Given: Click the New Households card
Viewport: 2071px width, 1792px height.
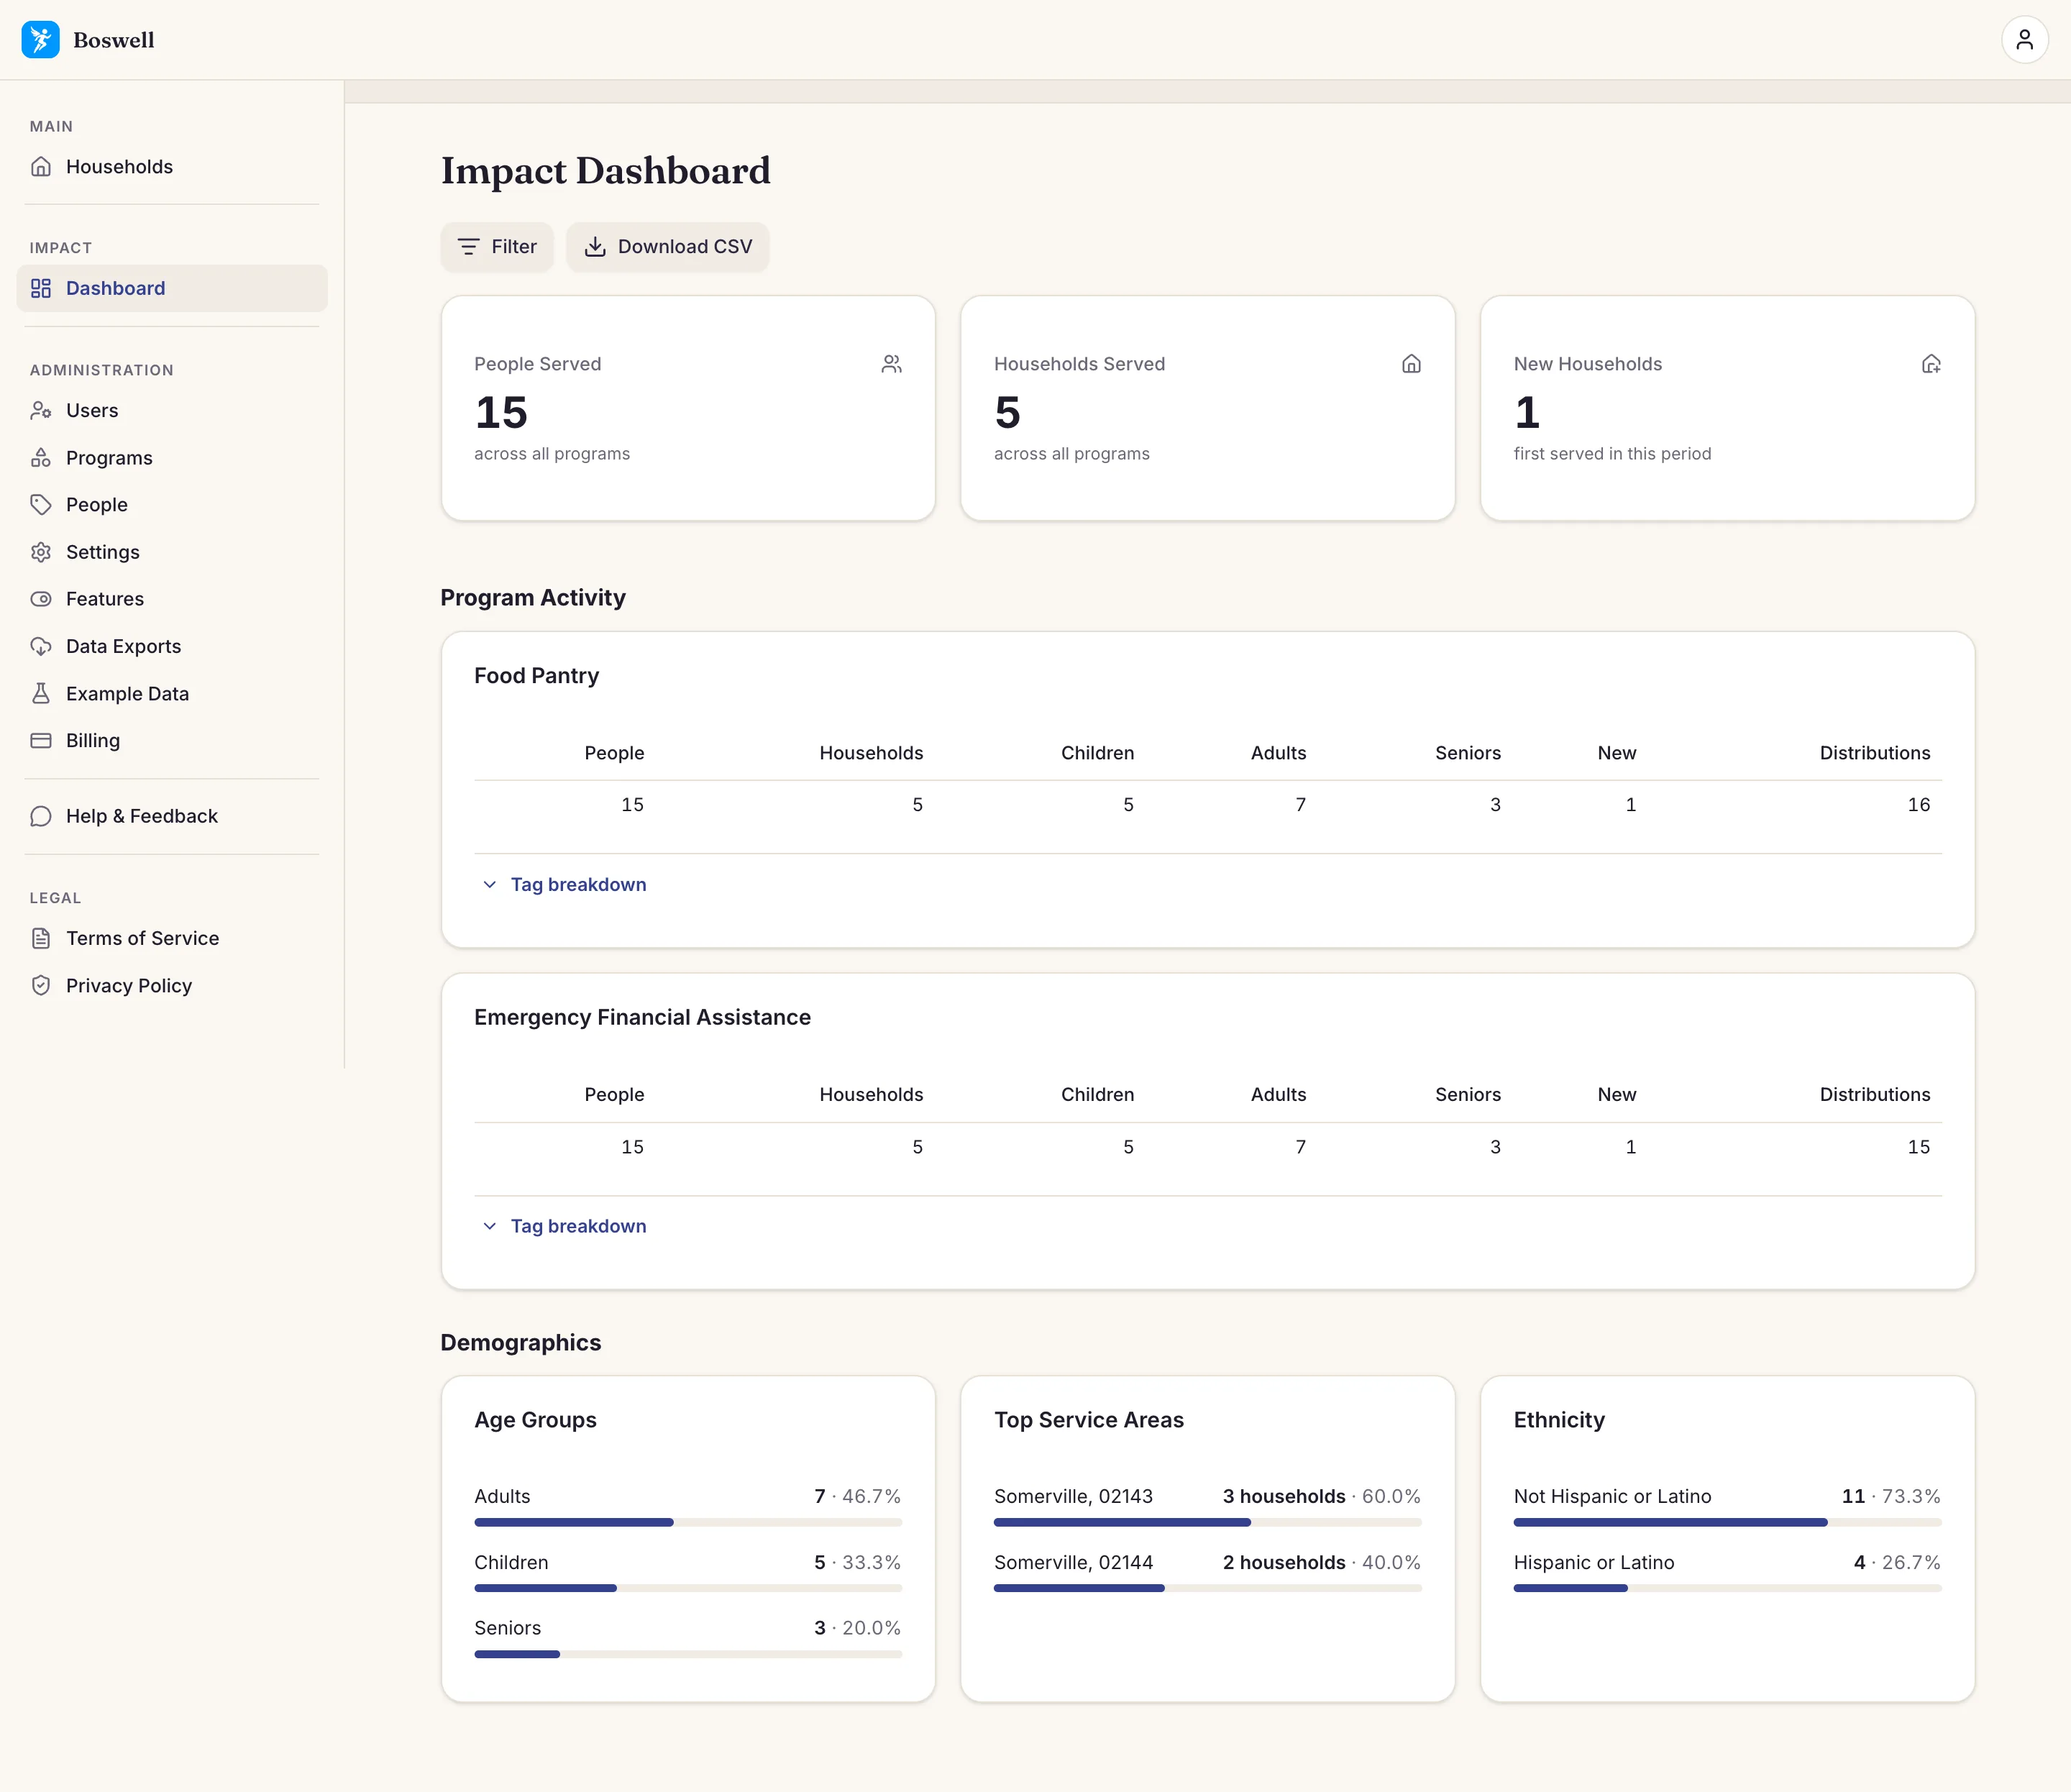Looking at the screenshot, I should 1728,408.
